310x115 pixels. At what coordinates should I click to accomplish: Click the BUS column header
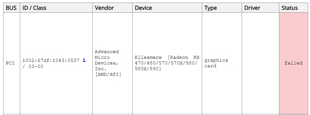click(12, 8)
